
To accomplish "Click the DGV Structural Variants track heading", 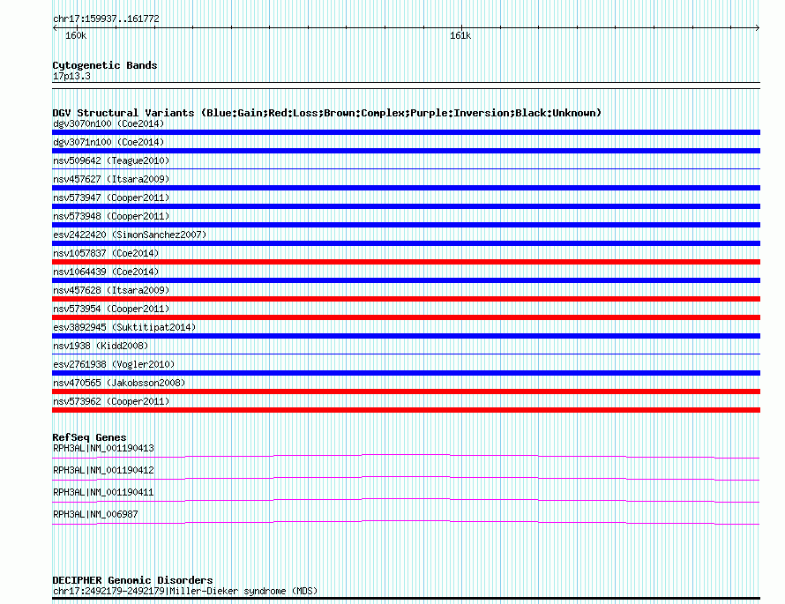I will click(327, 113).
